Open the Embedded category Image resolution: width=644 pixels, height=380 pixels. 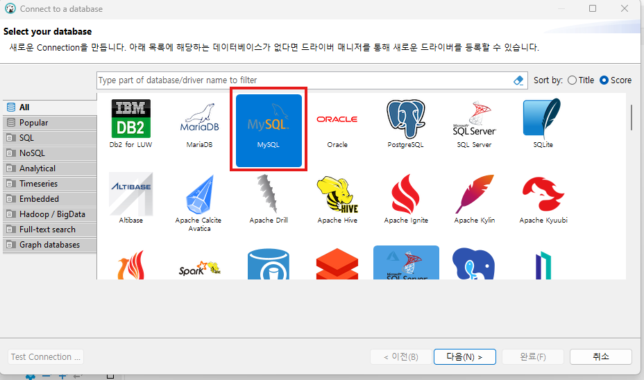(50, 198)
